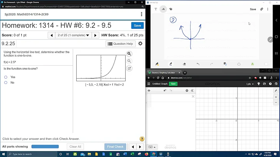Select the Yes radio button

[6, 77]
